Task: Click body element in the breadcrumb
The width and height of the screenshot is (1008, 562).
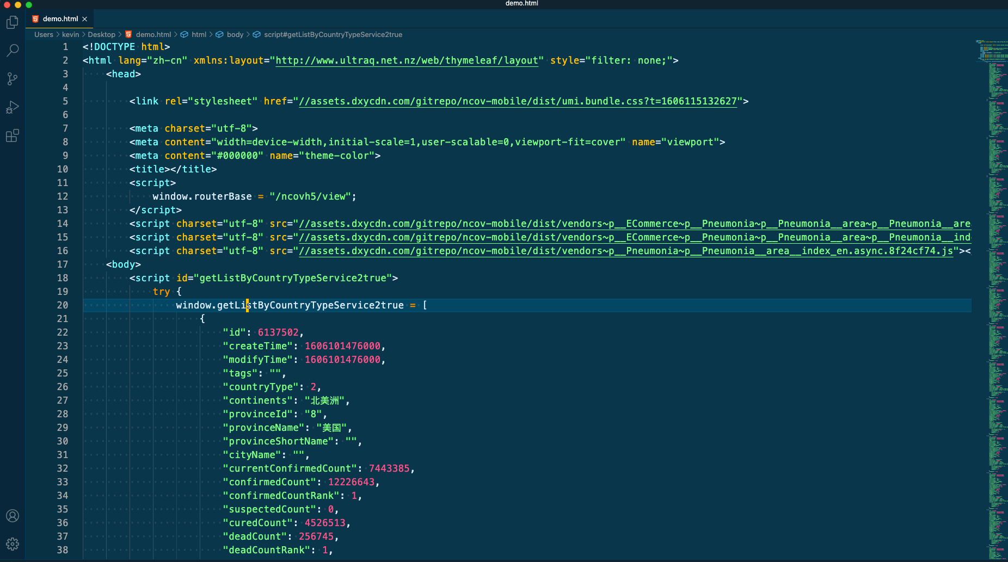Action: tap(235, 34)
